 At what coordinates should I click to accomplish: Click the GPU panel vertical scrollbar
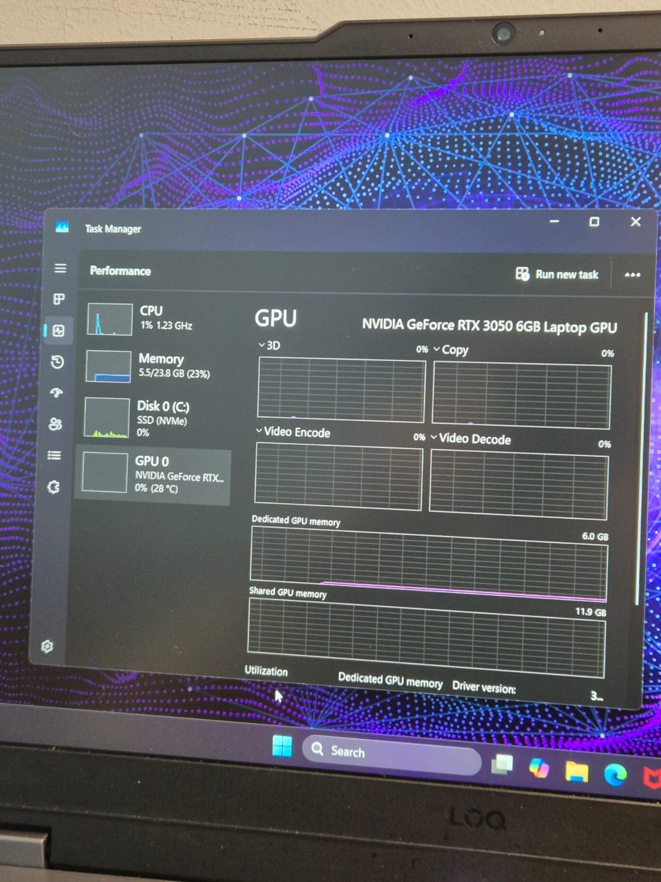(641, 459)
